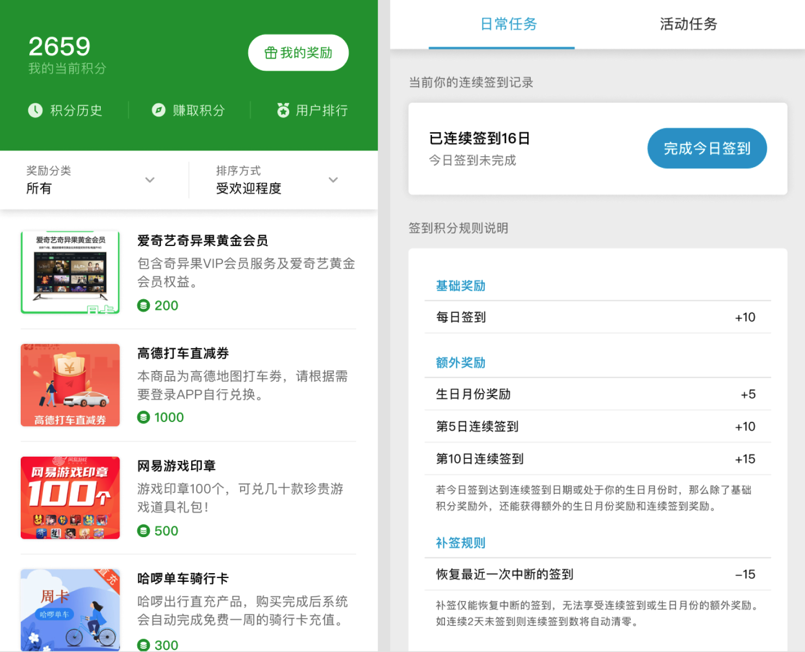Open the 高德打车直减券 thumbnail image
The width and height of the screenshot is (805, 652).
coord(70,385)
